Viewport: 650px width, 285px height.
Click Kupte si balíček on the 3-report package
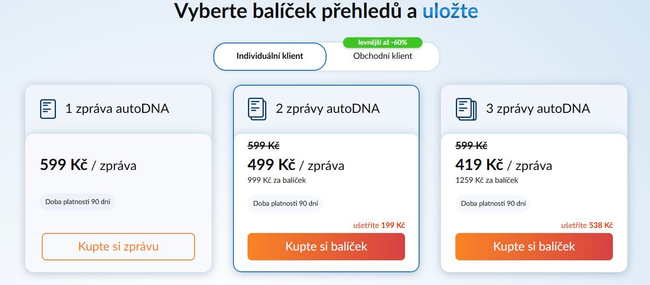534,247
